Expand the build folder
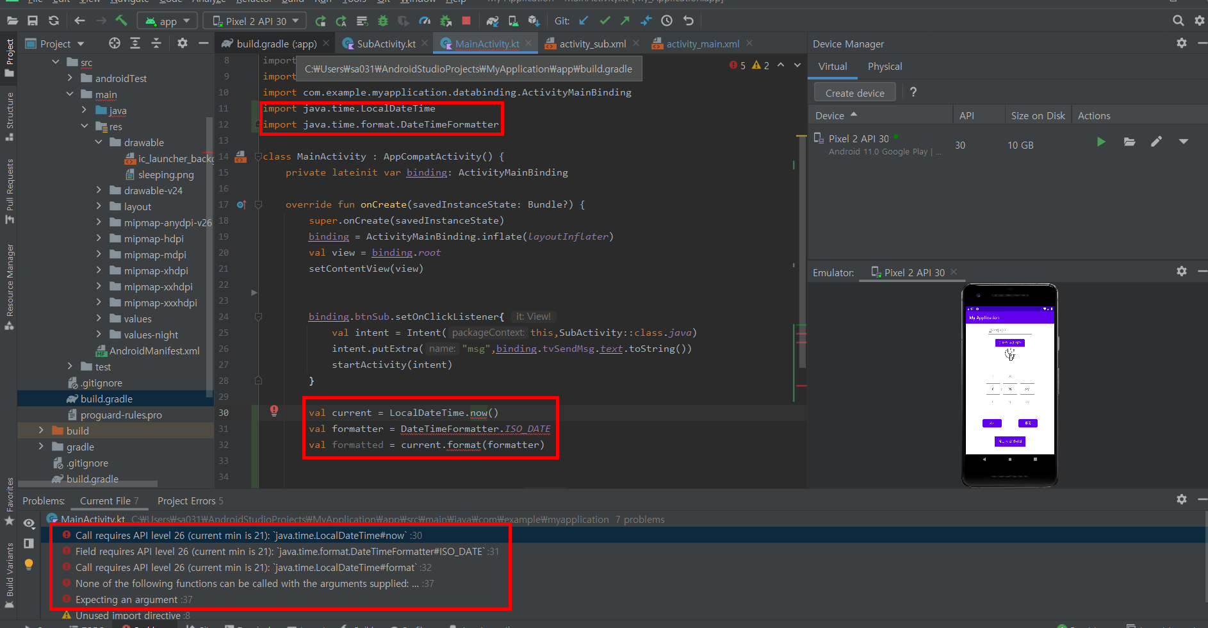Screen dimensions: 1208x628 tap(41, 431)
